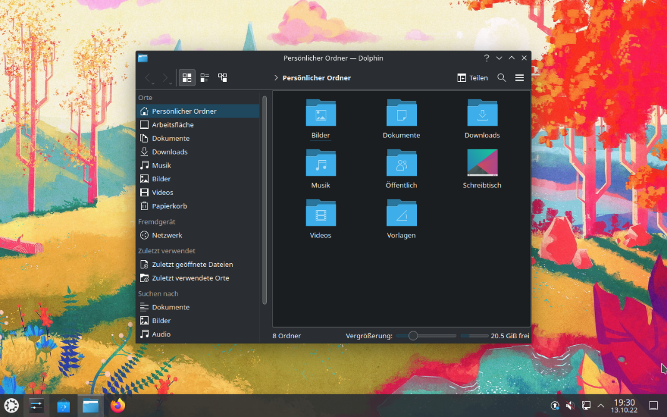
Task: Open the hamburger control menu
Action: (x=519, y=78)
